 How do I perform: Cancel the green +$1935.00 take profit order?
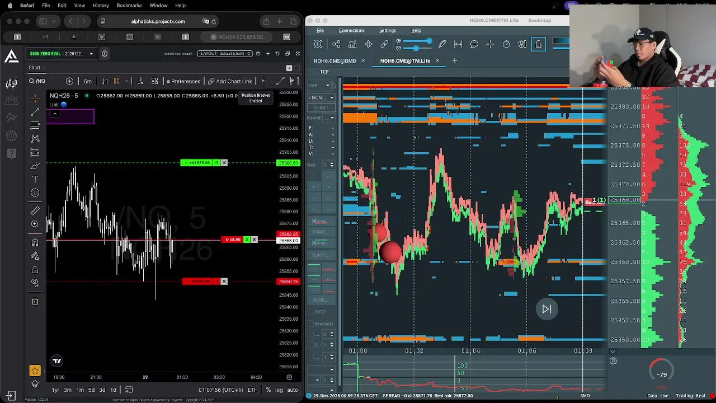click(224, 163)
